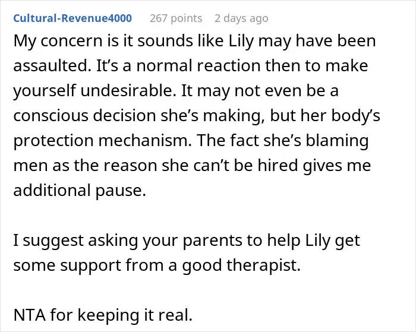The height and width of the screenshot is (332, 416).
Task: Click the line 'some support from a good therapist'
Action: 157,265
